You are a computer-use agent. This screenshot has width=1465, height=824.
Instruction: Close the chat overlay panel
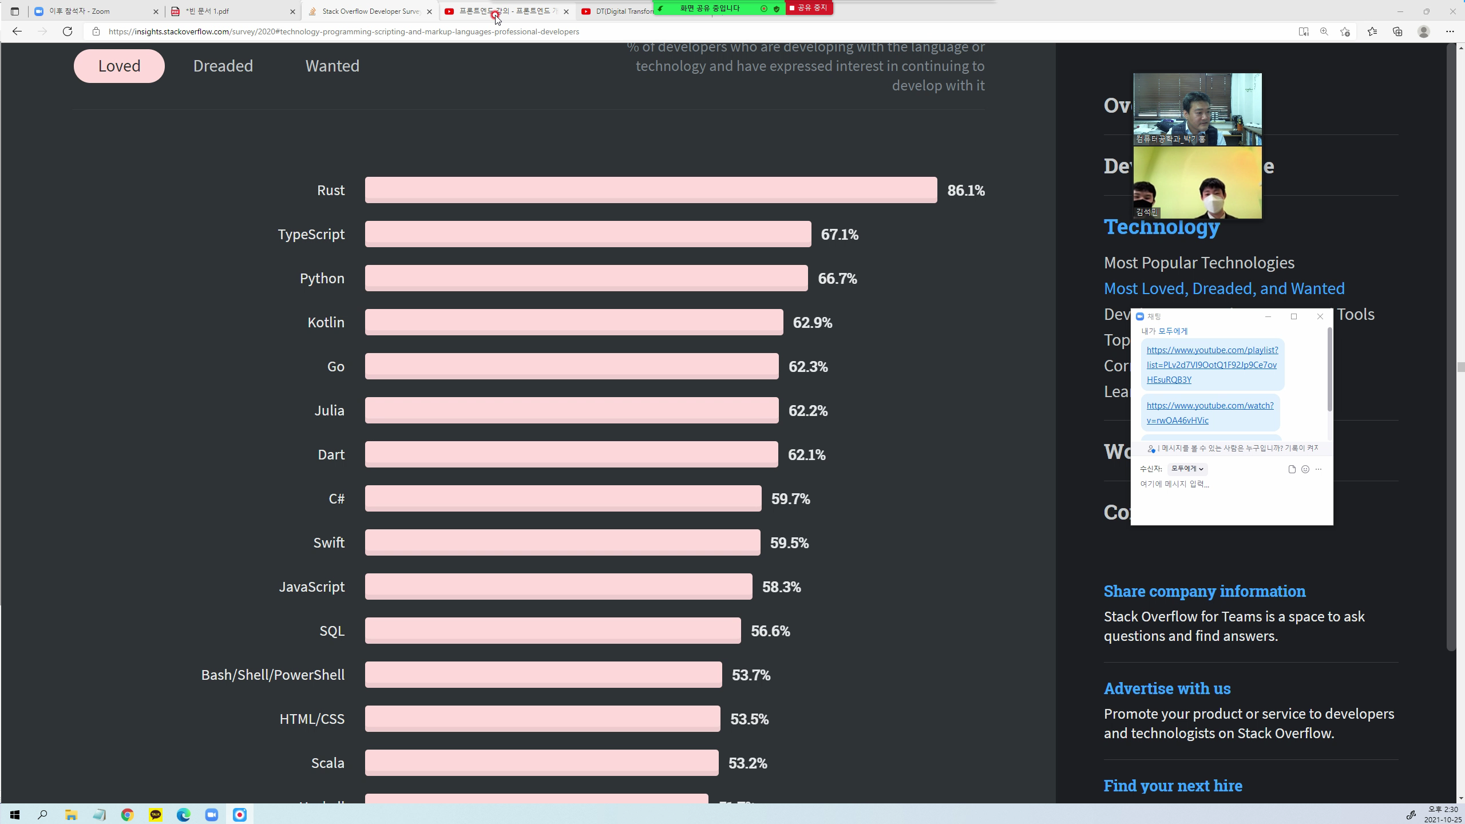tap(1320, 315)
